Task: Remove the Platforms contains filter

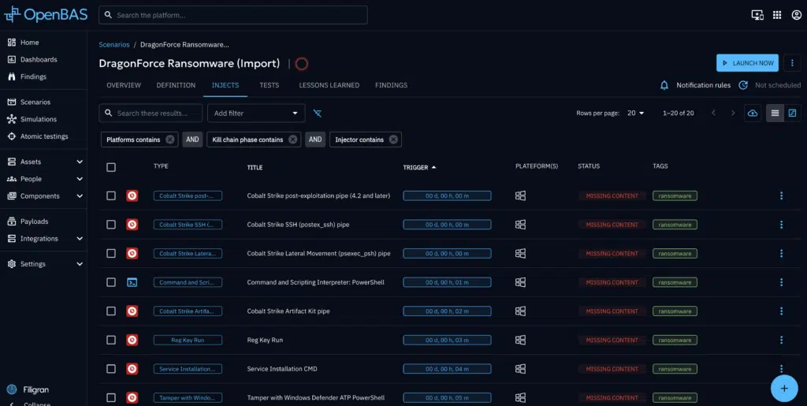Action: click(169, 140)
